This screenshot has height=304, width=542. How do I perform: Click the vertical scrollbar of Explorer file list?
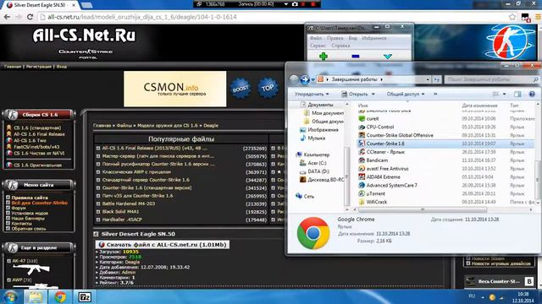[x=538, y=179]
